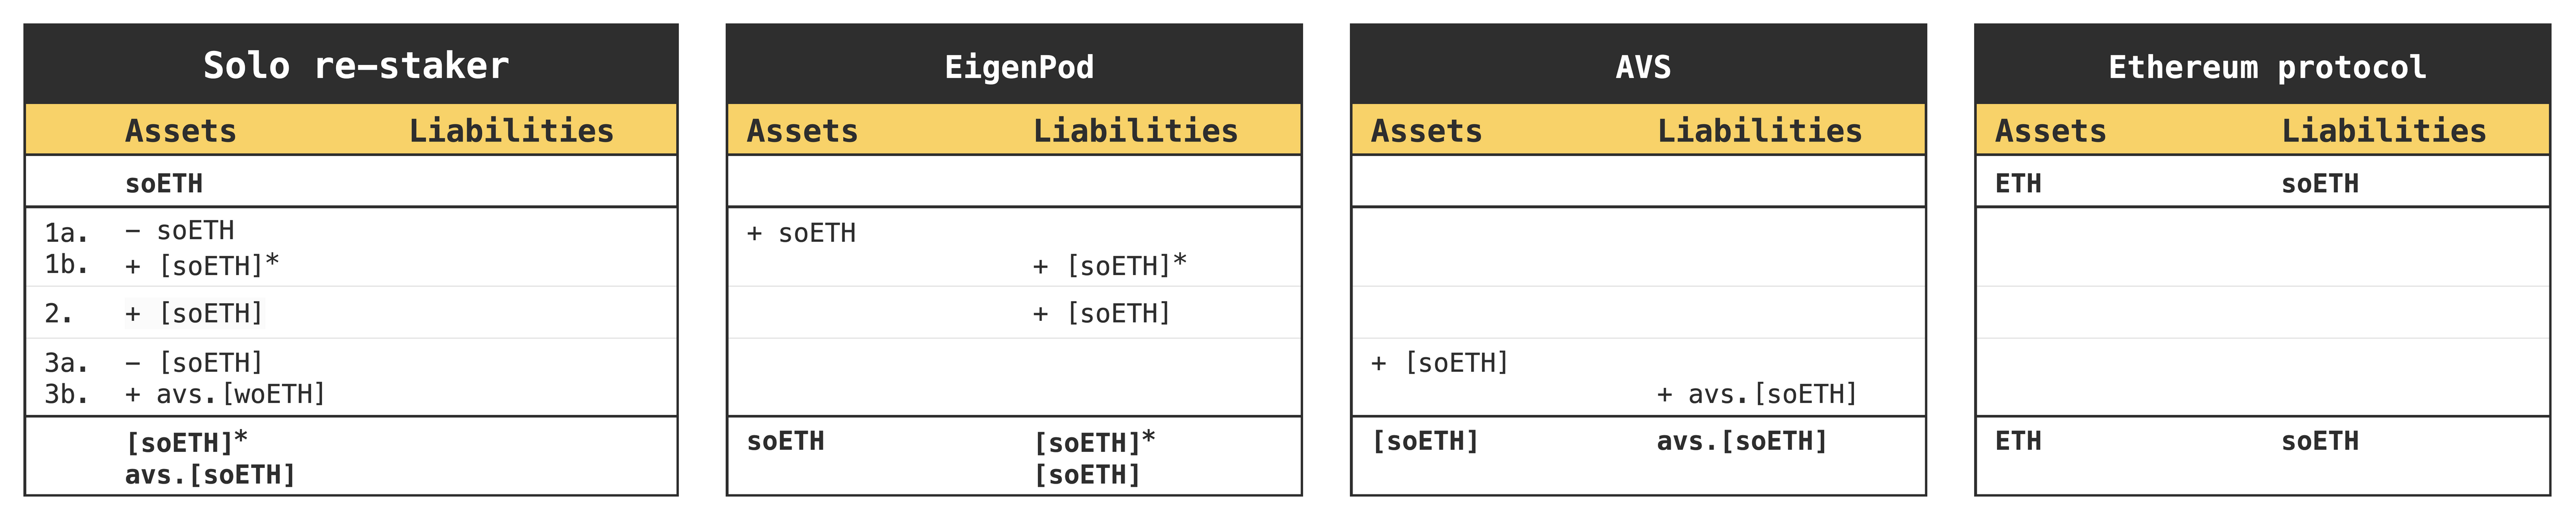This screenshot has width=2576, height=521.
Task: Click the opening ETH asset in Ethereum protocol
Action: click(2018, 184)
